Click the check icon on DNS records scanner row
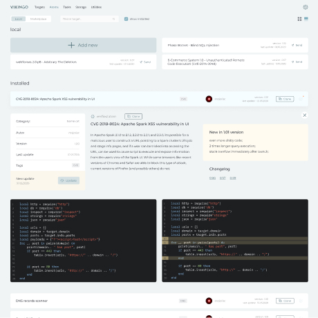 (301, 301)
